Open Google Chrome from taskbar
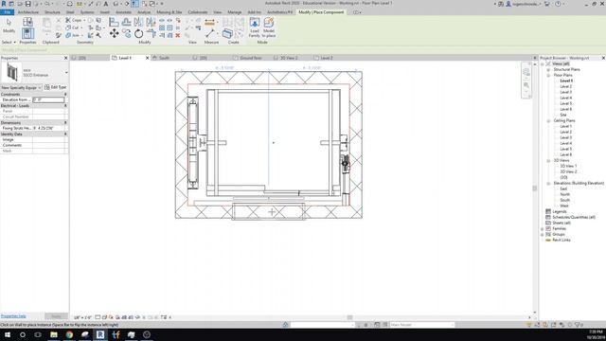Screen dimensions: 606x341 (x=69, y=334)
